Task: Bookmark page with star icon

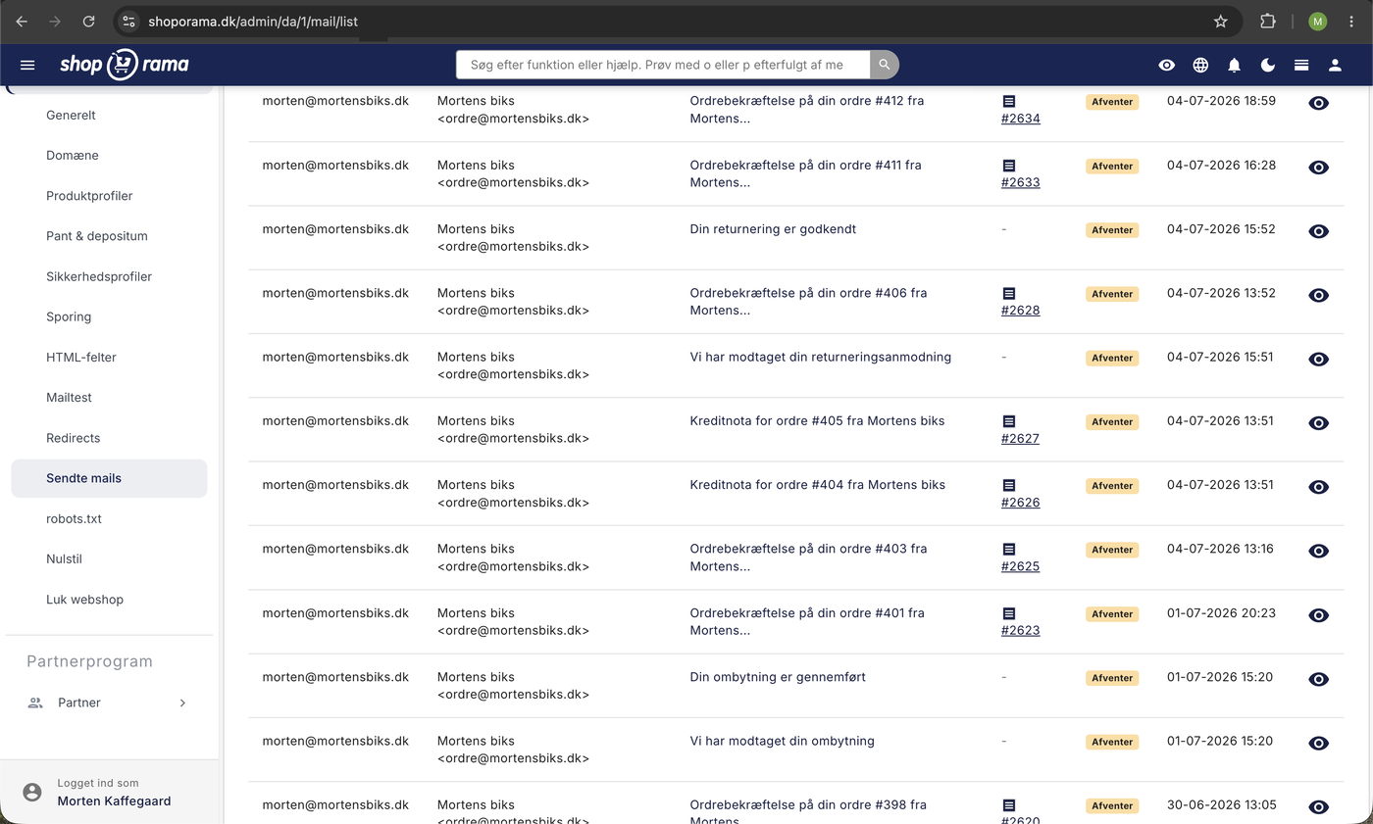Action: 1220,21
